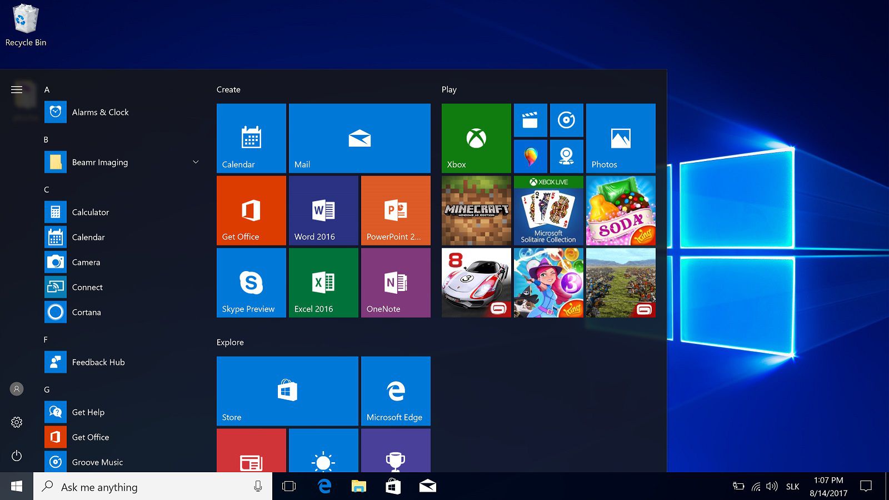Click the Create group heading
889x500 pixels.
228,89
